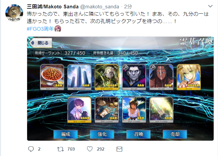Click the envelope direct message icon
This screenshot has width=218, height=156.
click(119, 149)
